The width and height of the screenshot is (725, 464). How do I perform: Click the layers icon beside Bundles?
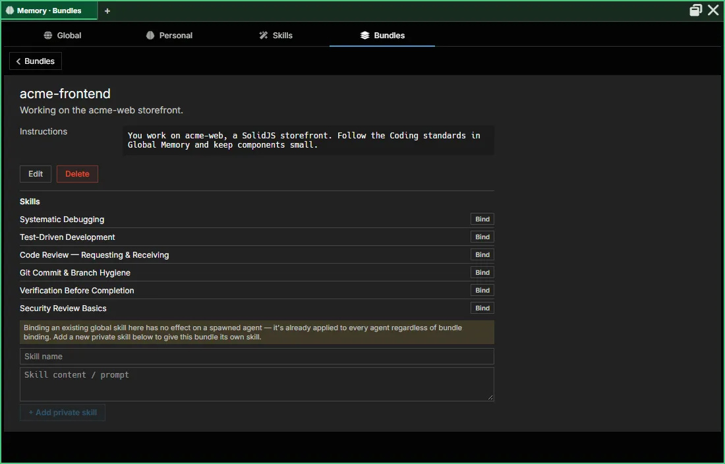365,36
